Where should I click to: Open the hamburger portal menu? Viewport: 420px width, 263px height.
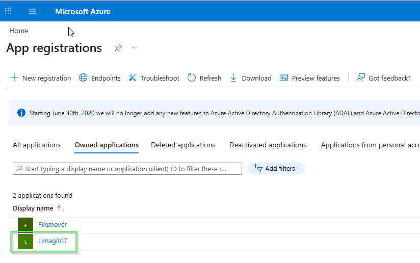coord(33,11)
